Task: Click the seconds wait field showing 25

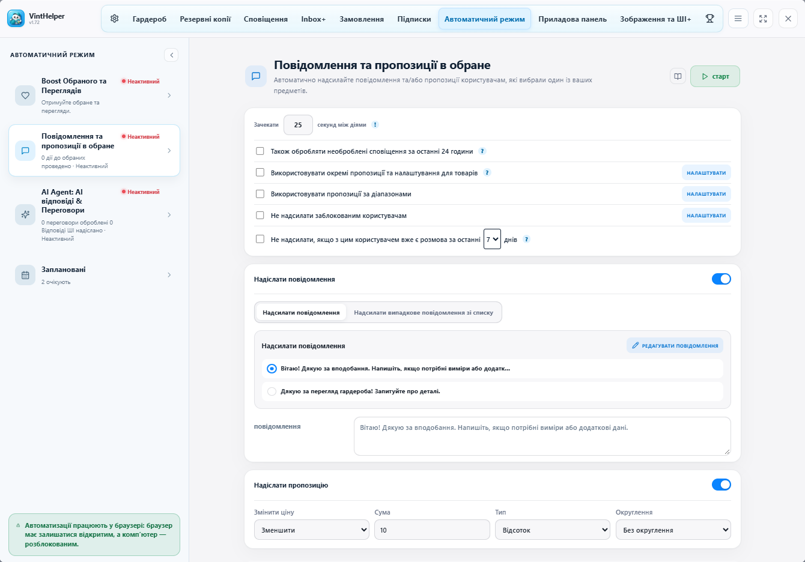Action: click(298, 125)
